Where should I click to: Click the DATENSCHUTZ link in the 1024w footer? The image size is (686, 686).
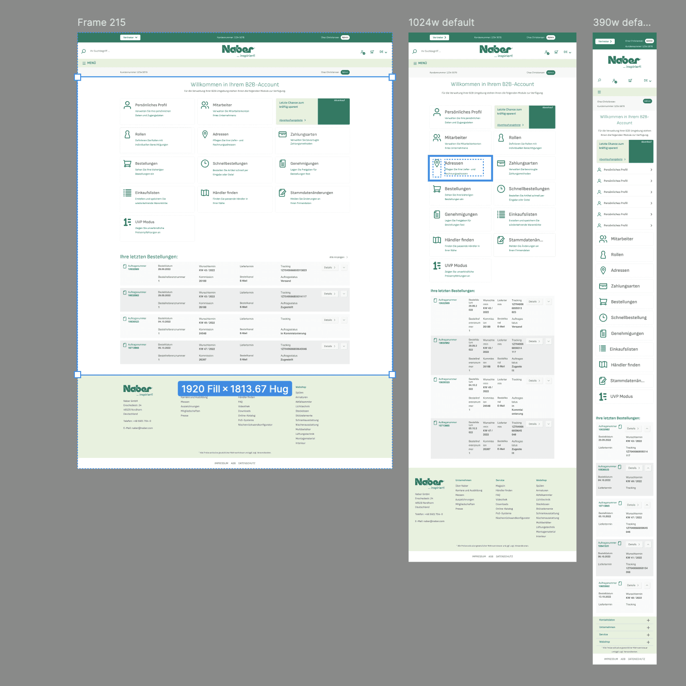504,556
